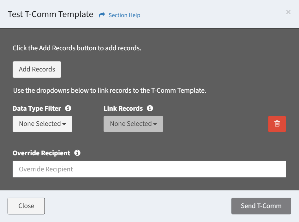
Task: Dismiss the dialog with the X icon
Action: [x=288, y=12]
